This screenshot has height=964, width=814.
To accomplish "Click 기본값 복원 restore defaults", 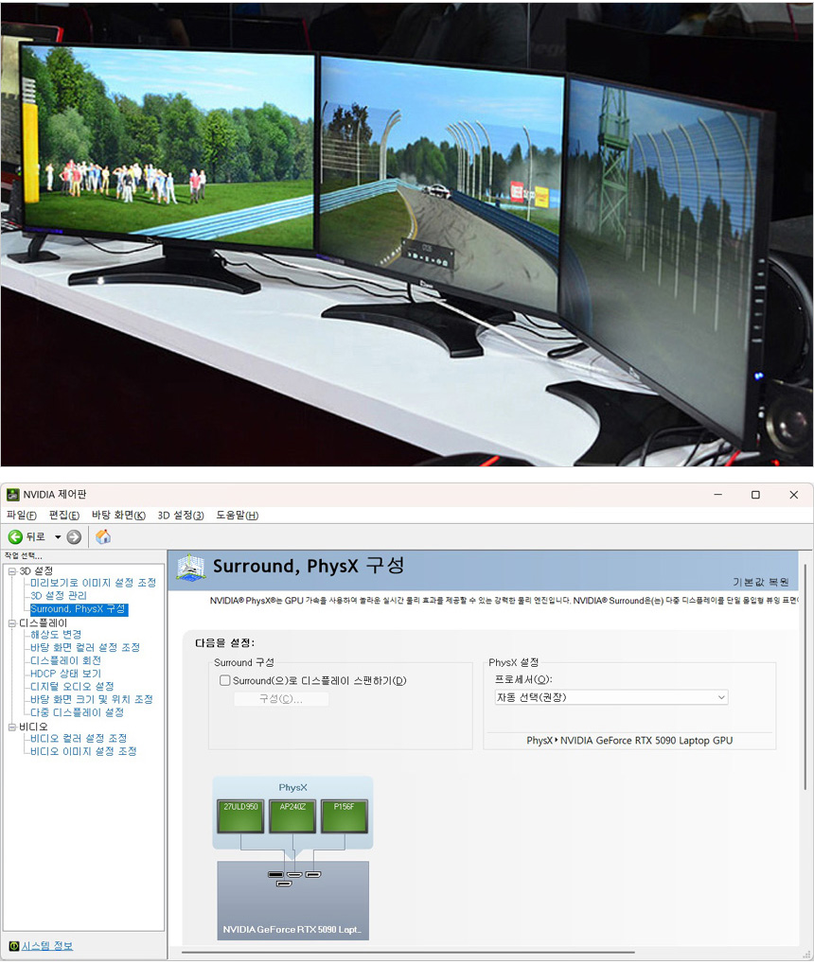I will 760,582.
